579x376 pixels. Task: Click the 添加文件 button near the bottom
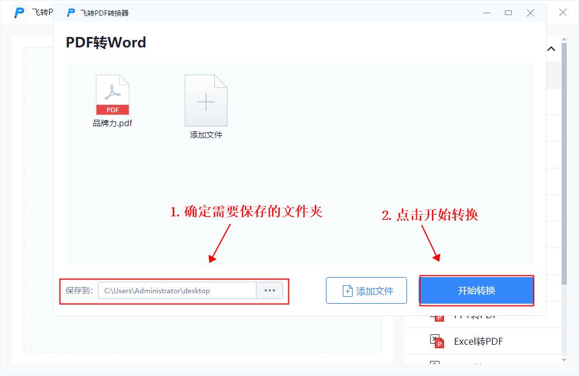366,290
